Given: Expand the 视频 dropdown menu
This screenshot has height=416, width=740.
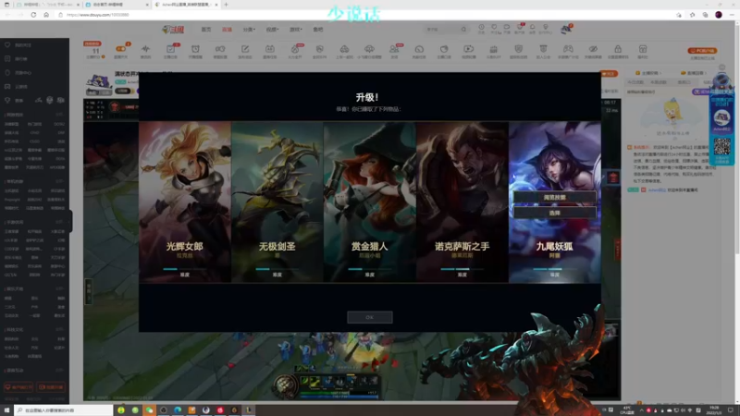Looking at the screenshot, I should pos(272,30).
